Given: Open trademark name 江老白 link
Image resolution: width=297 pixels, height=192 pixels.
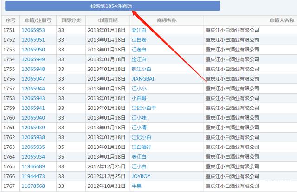Looking at the screenshot, I should (139, 50).
